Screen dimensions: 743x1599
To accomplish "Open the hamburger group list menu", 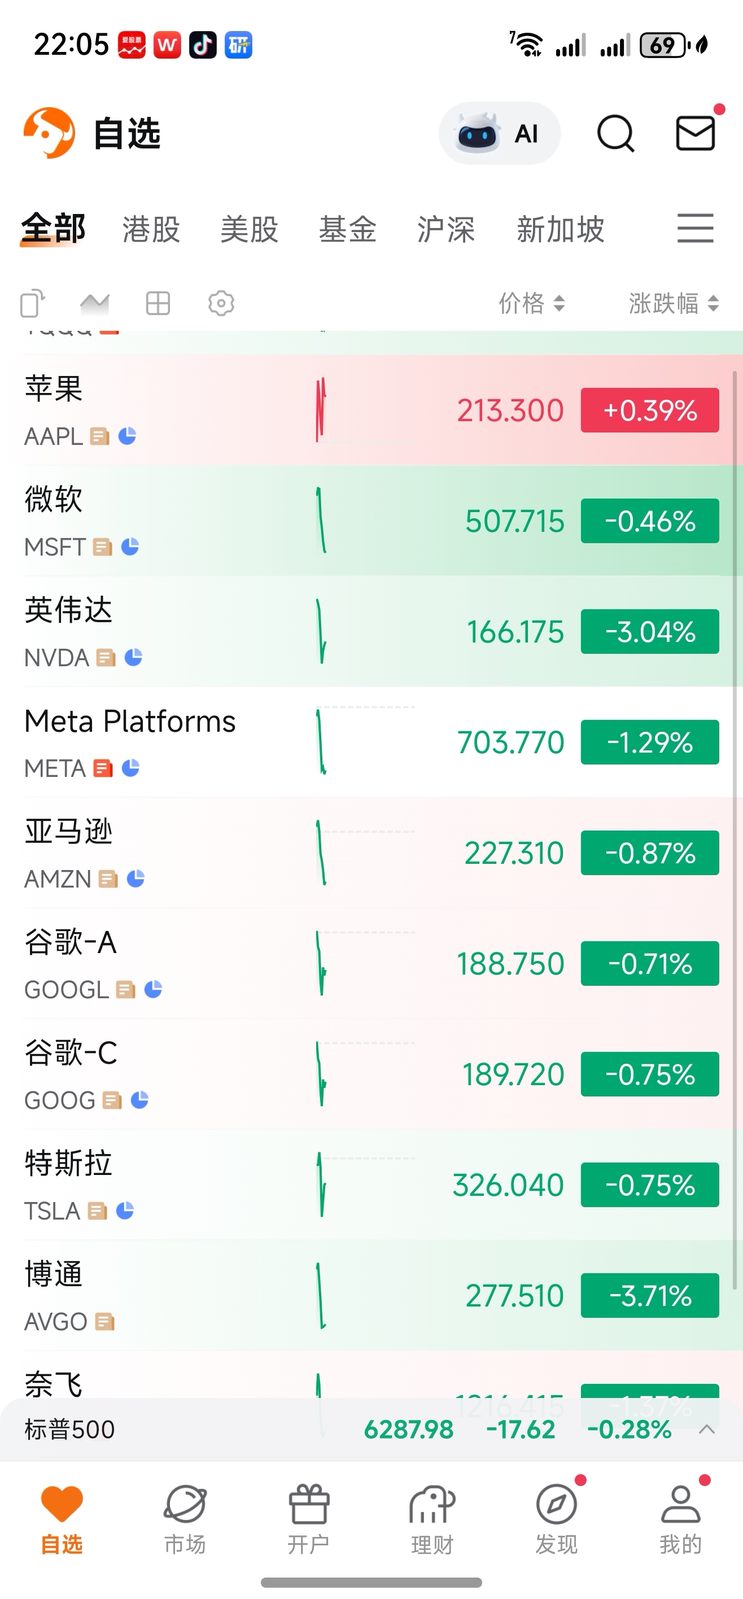I will [x=695, y=228].
